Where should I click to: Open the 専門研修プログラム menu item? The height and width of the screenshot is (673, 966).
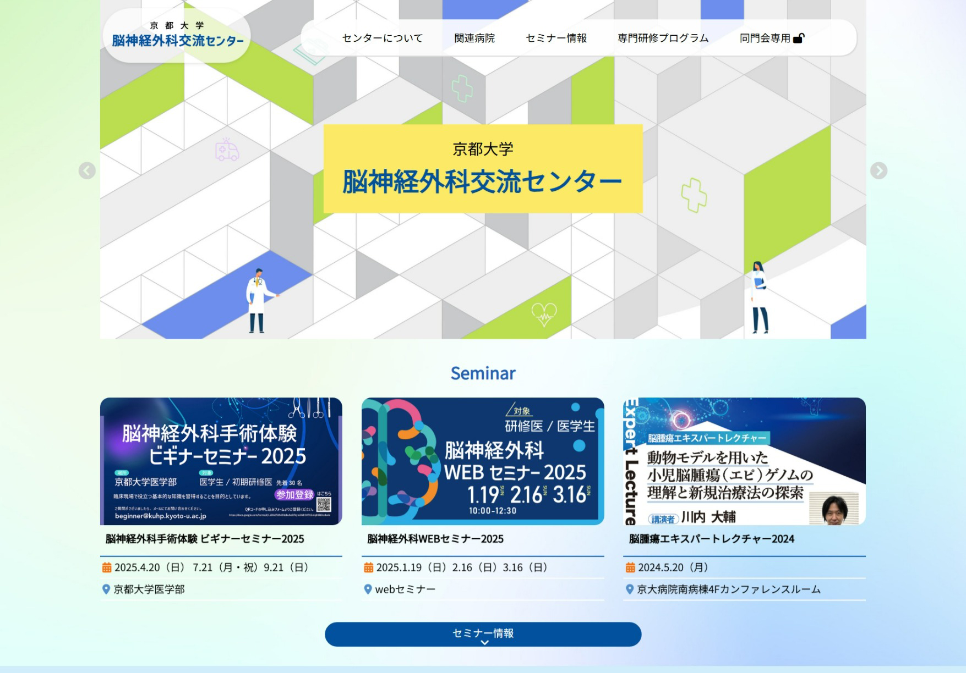point(663,38)
